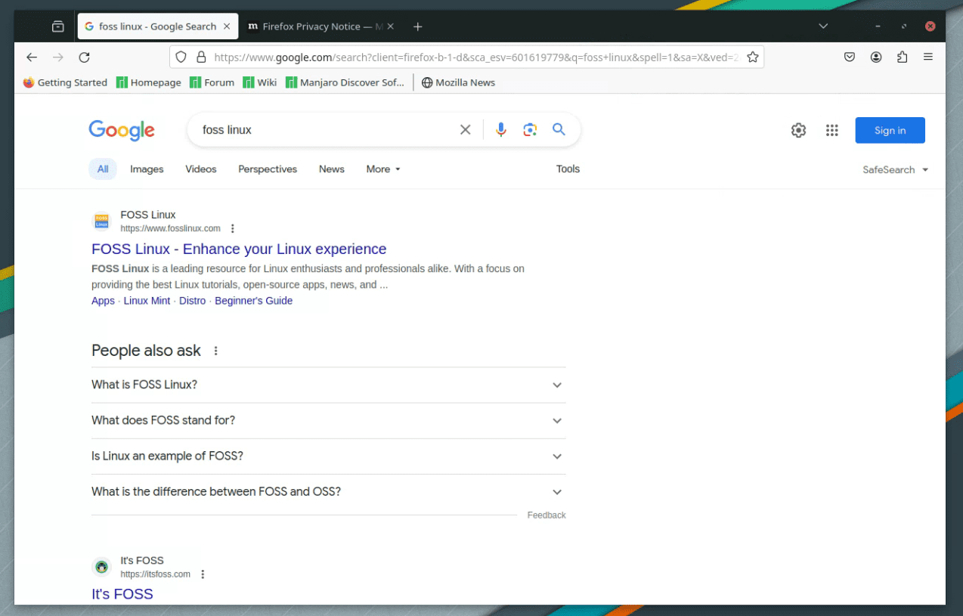This screenshot has height=616, width=963.
Task: Open Google quick settings gear
Action: (x=798, y=130)
